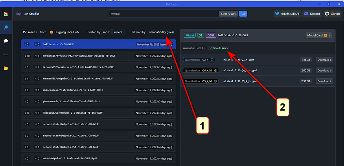344x166 pixels.
Task: Select TheBloke/OpenHermes-2.5-Mistral-7B-16k-GGUF result
Action: pos(98,113)
